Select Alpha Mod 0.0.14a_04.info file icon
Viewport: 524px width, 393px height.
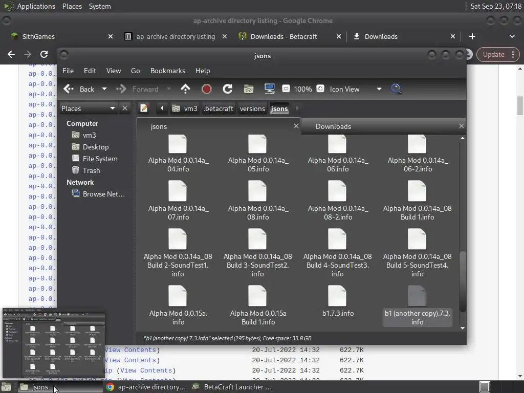(x=178, y=144)
